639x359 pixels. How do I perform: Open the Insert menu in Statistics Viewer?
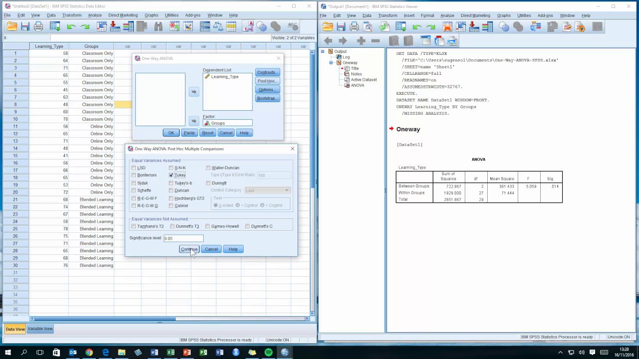(x=409, y=15)
